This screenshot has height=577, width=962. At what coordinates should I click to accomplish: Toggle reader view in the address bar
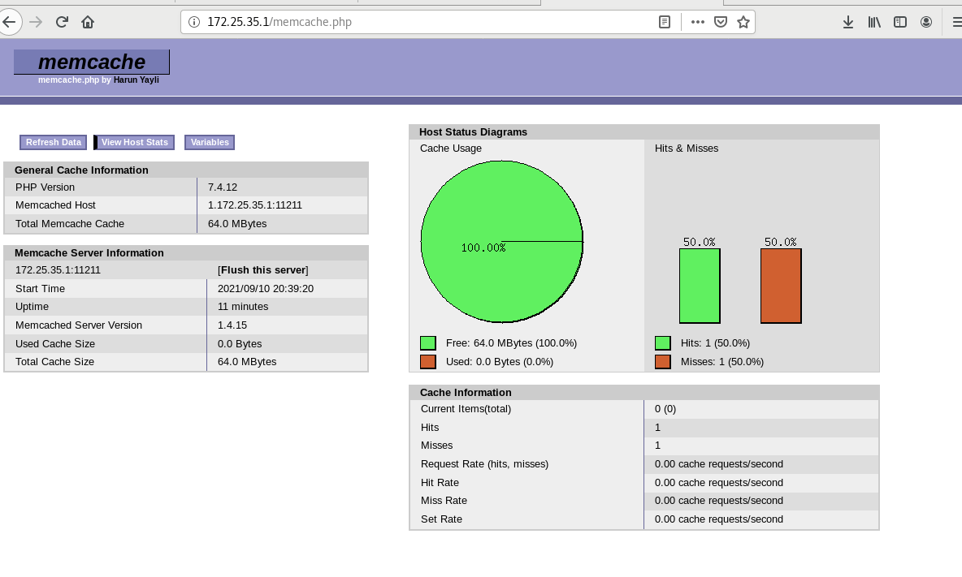(665, 22)
